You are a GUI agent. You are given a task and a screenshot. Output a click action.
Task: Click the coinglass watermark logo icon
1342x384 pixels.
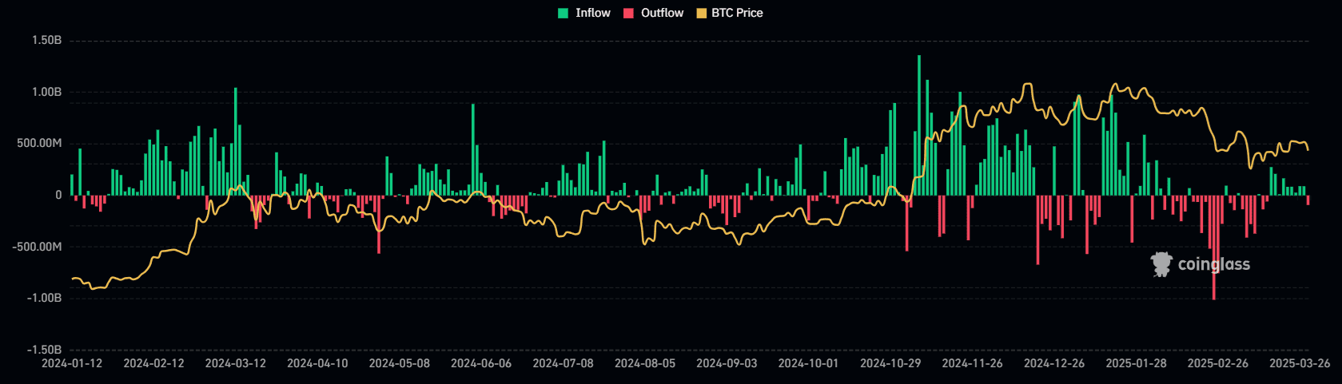click(x=1161, y=264)
